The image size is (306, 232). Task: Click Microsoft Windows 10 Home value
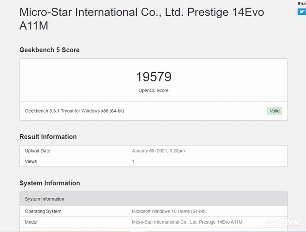pos(169,211)
